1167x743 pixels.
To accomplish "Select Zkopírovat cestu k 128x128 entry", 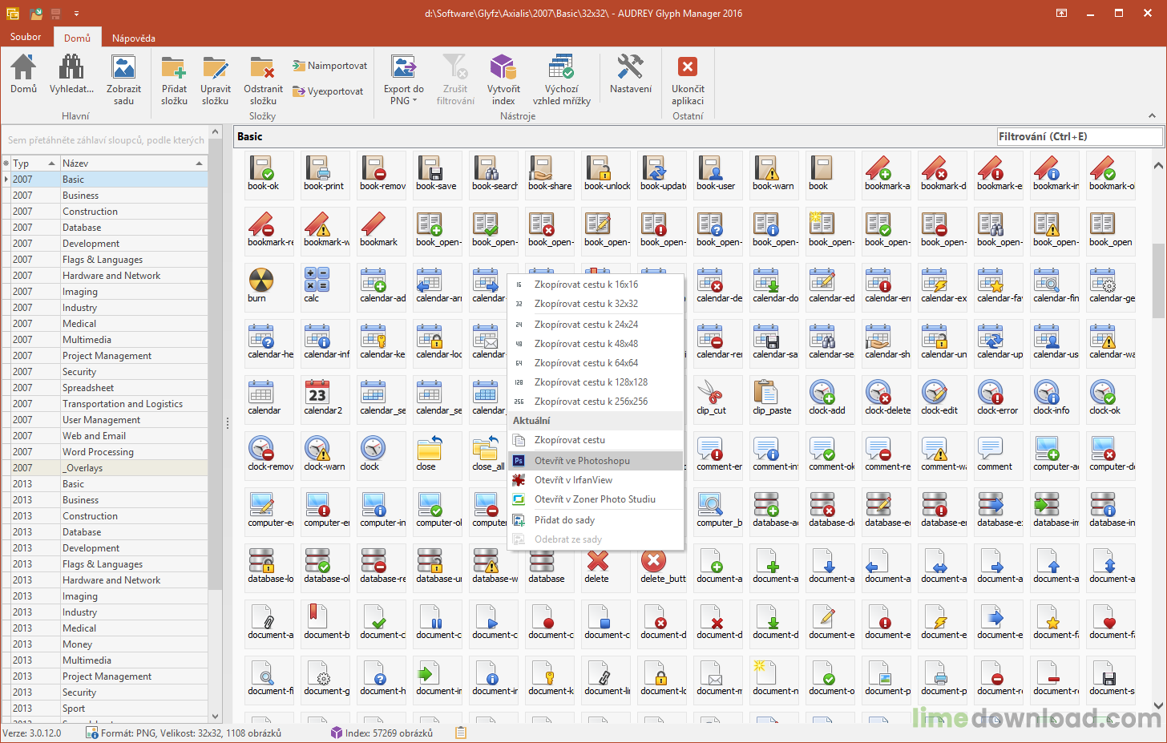I will pyautogui.click(x=591, y=382).
